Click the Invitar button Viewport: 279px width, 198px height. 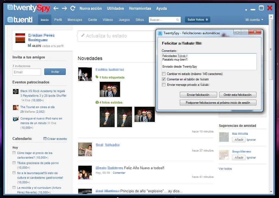tap(55, 72)
